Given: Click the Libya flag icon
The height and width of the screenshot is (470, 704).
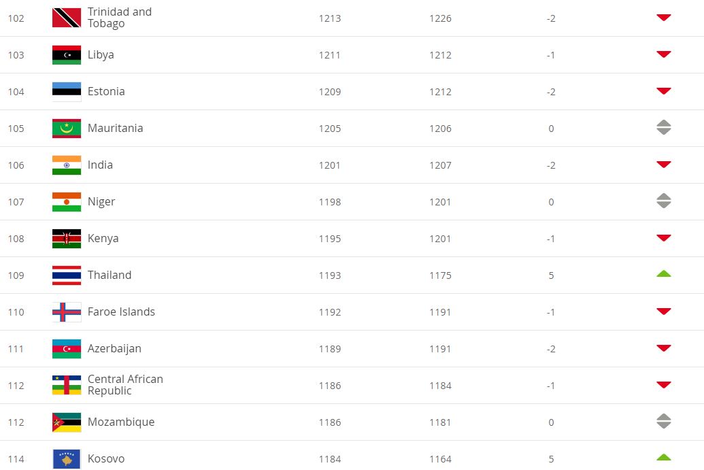Looking at the screenshot, I should (67, 55).
